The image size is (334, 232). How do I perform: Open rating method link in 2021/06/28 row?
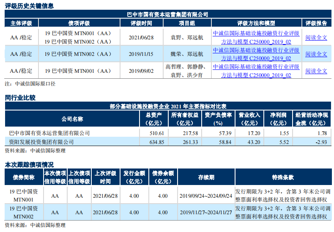256,38
